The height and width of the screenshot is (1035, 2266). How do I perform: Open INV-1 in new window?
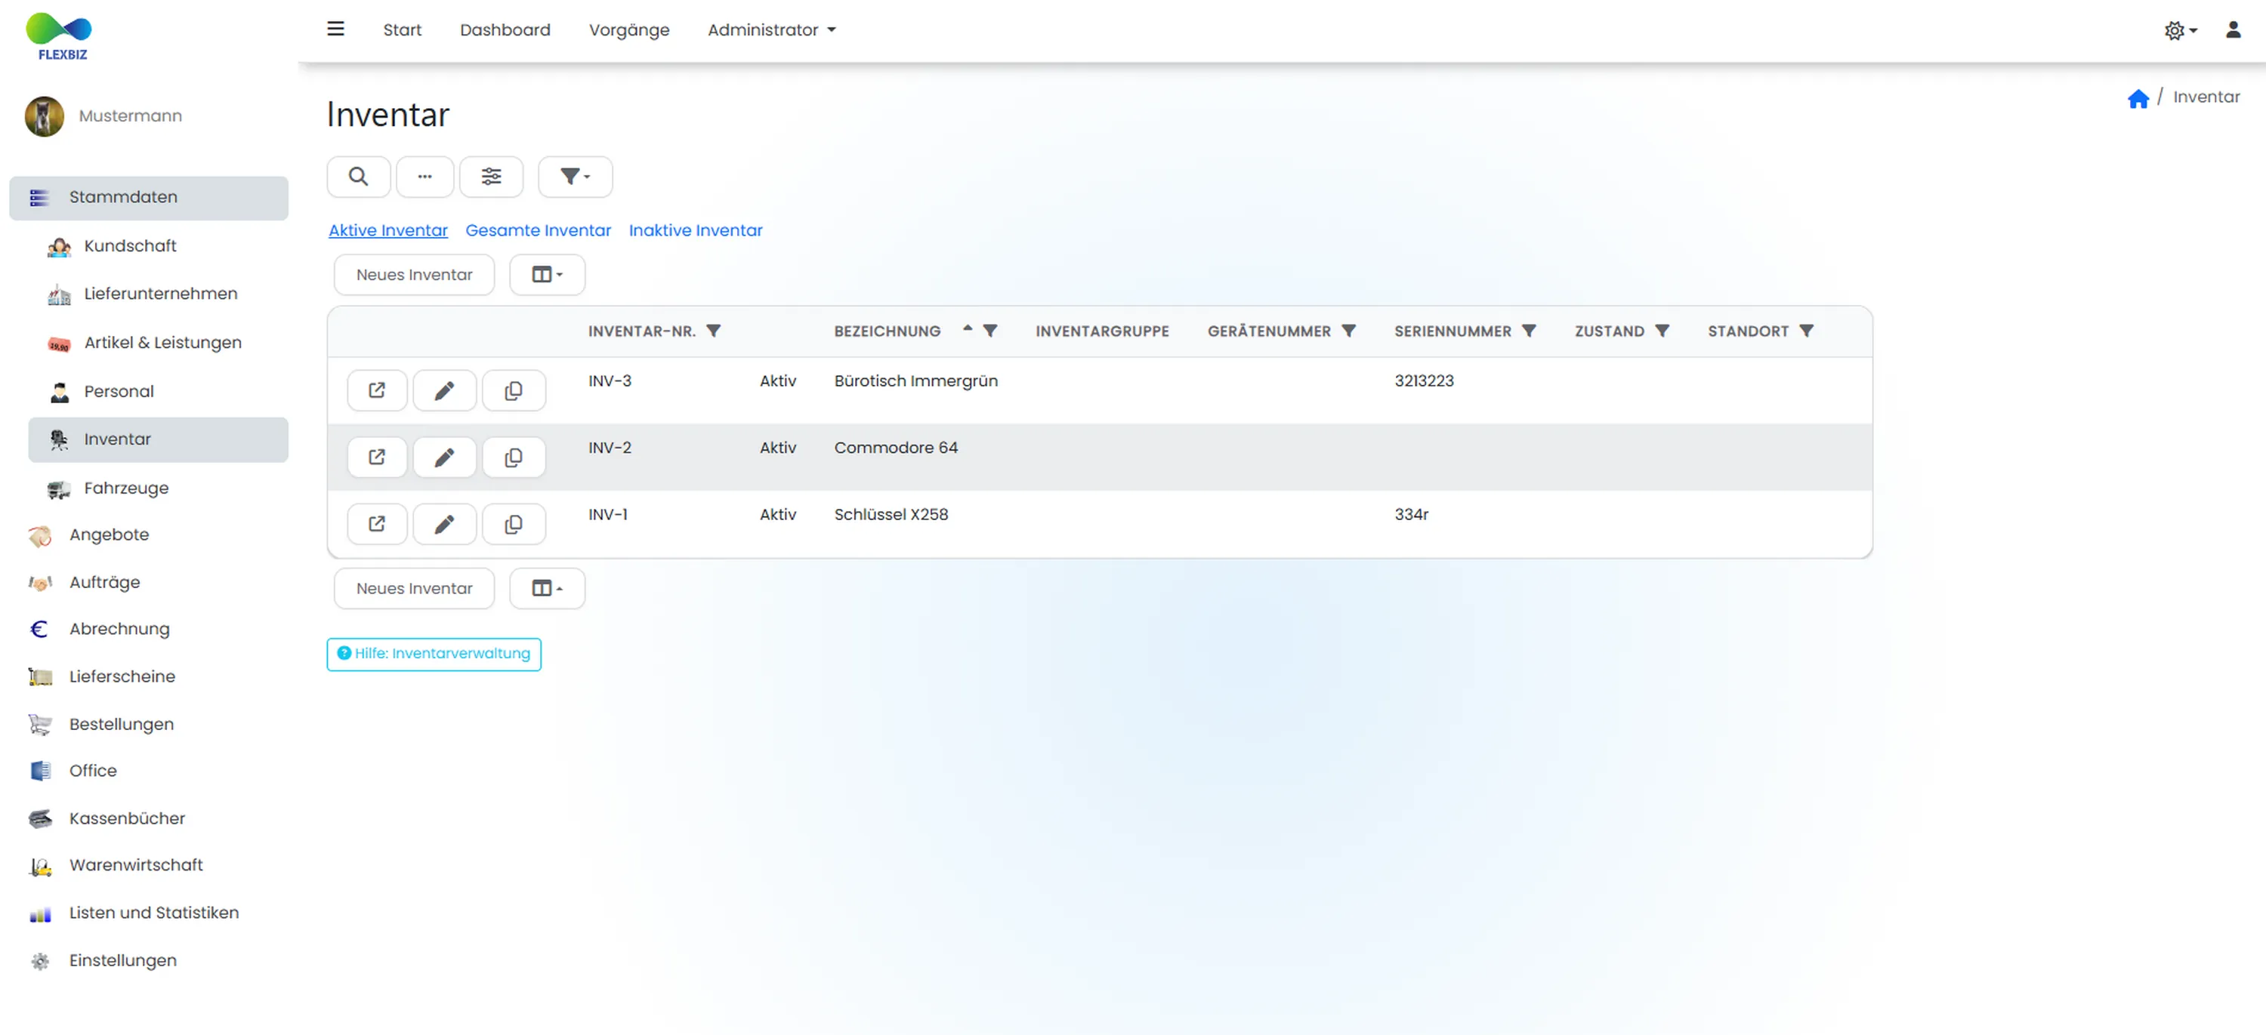(376, 524)
